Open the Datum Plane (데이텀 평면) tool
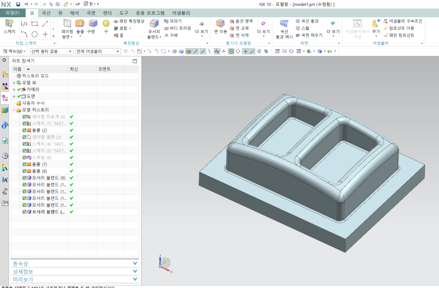Viewport: 439px width, 288px height. click(67, 29)
